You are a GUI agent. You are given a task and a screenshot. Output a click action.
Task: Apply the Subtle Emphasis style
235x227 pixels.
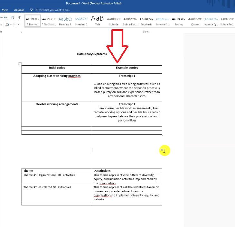130,21
